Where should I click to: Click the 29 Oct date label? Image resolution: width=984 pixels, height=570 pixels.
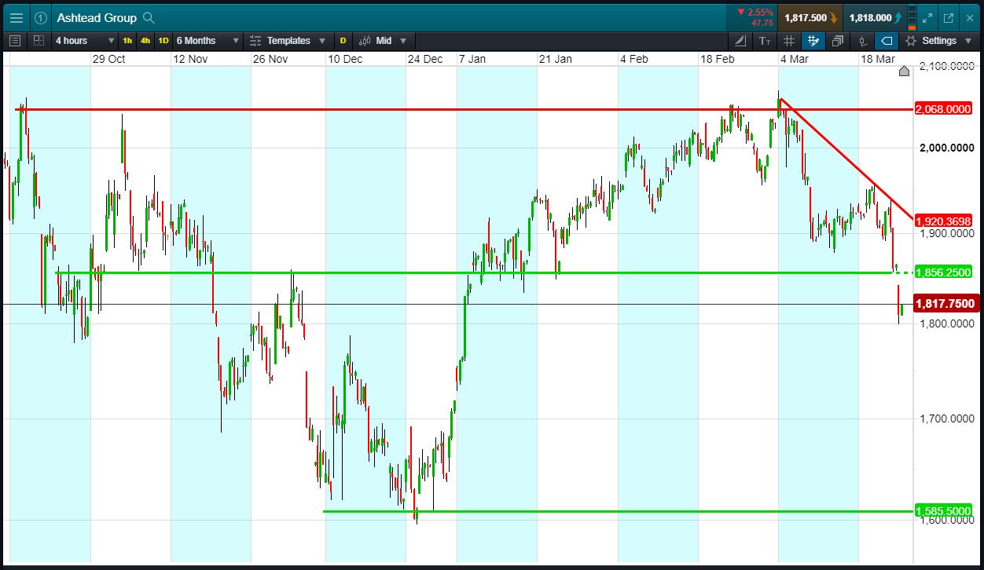click(108, 59)
